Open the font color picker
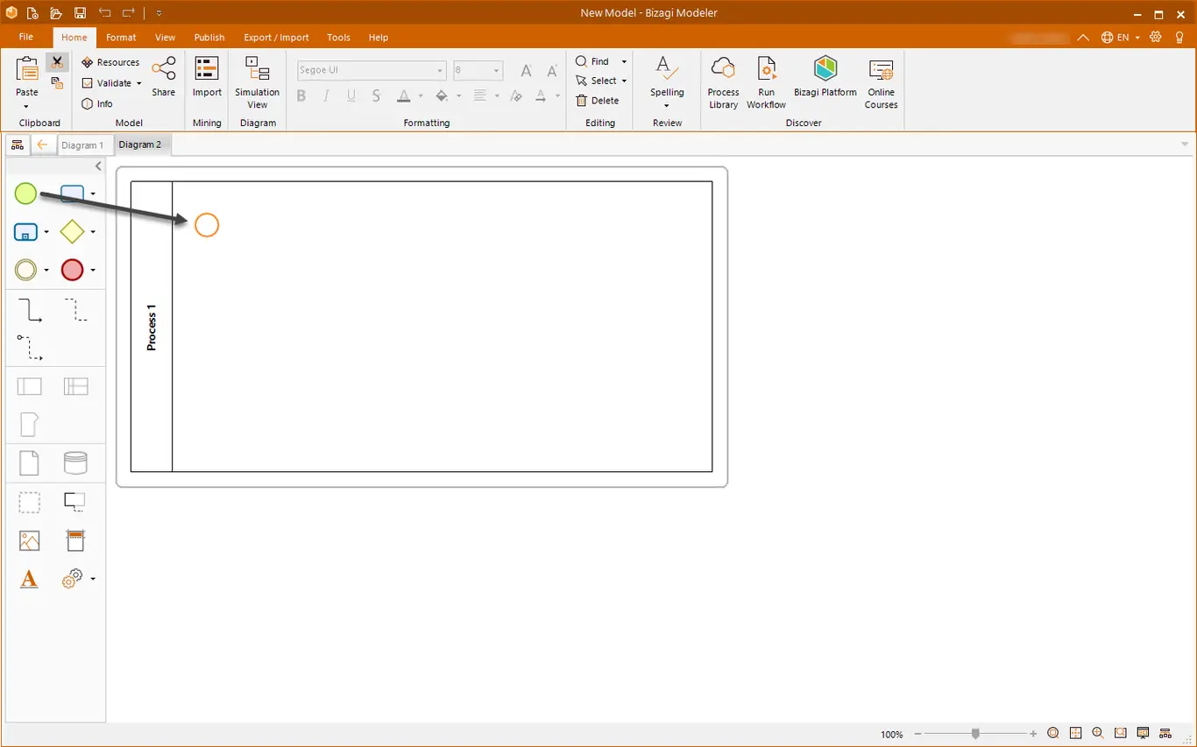The height and width of the screenshot is (747, 1197). click(404, 95)
